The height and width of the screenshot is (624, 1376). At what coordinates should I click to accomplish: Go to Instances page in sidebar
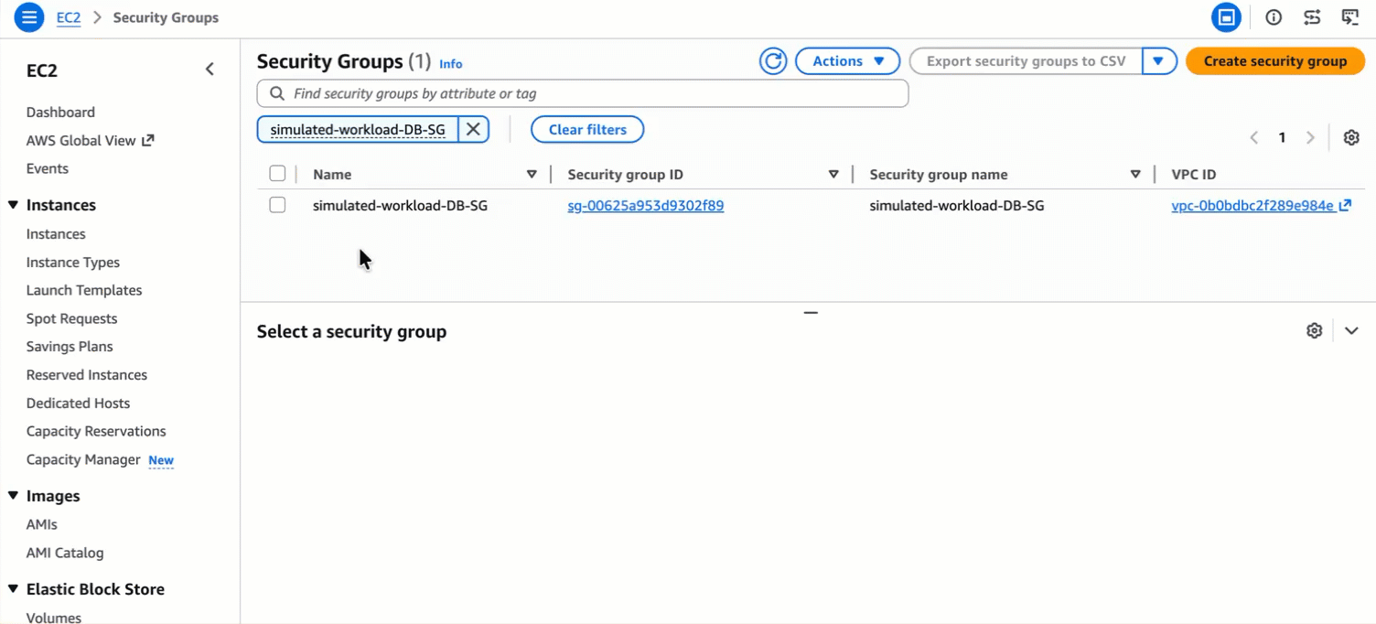(x=56, y=234)
